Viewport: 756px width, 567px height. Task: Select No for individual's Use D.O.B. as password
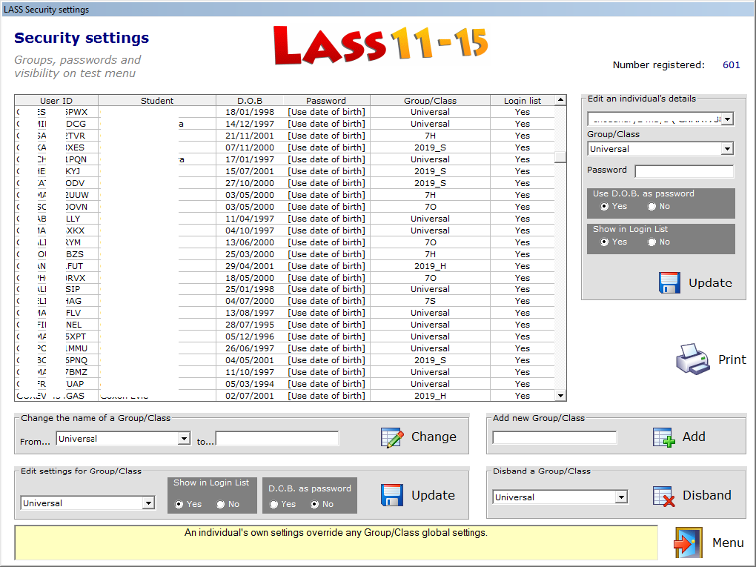click(651, 206)
